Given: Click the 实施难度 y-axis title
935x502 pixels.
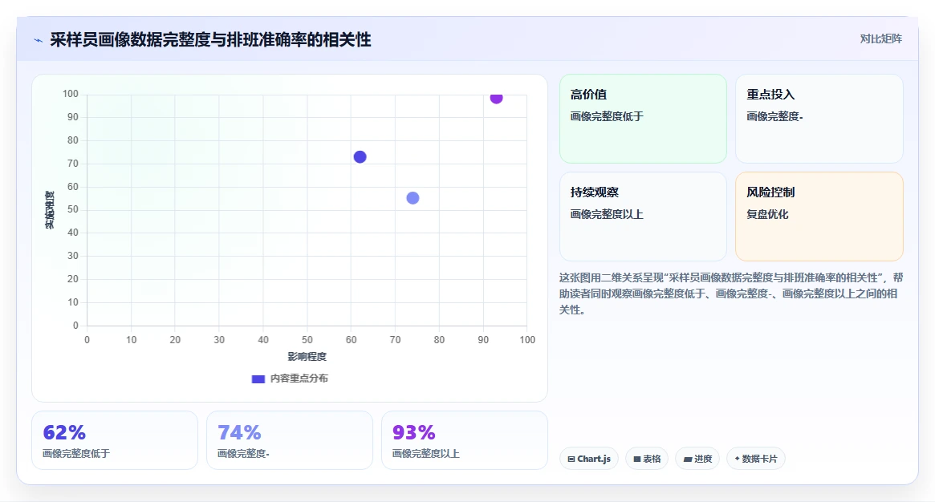Looking at the screenshot, I should 50,210.
